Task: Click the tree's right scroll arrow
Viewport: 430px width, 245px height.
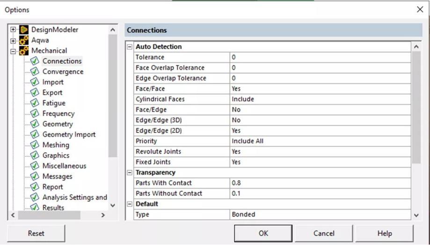Action: click(103, 215)
